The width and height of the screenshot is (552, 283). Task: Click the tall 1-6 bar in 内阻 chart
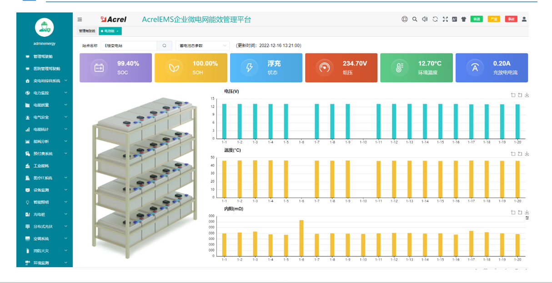(x=301, y=238)
